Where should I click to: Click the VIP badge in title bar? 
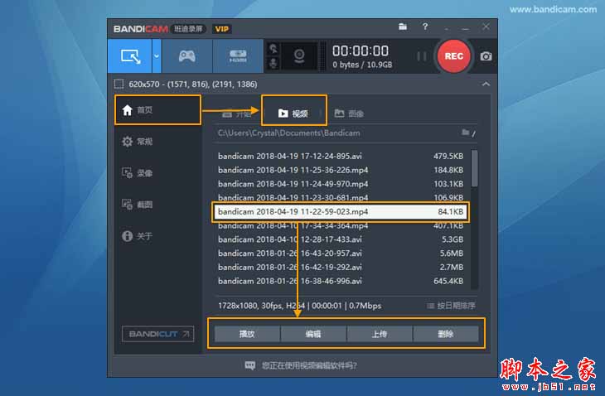click(222, 29)
